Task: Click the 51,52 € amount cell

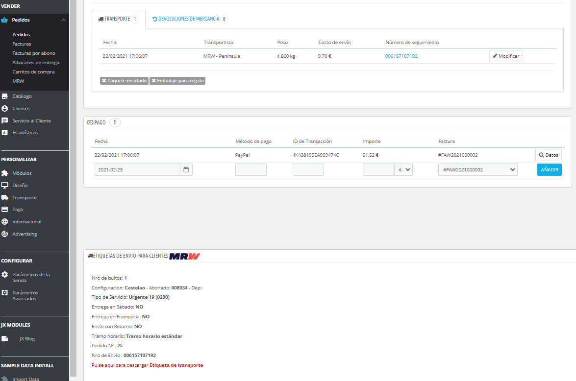Action: (370, 155)
